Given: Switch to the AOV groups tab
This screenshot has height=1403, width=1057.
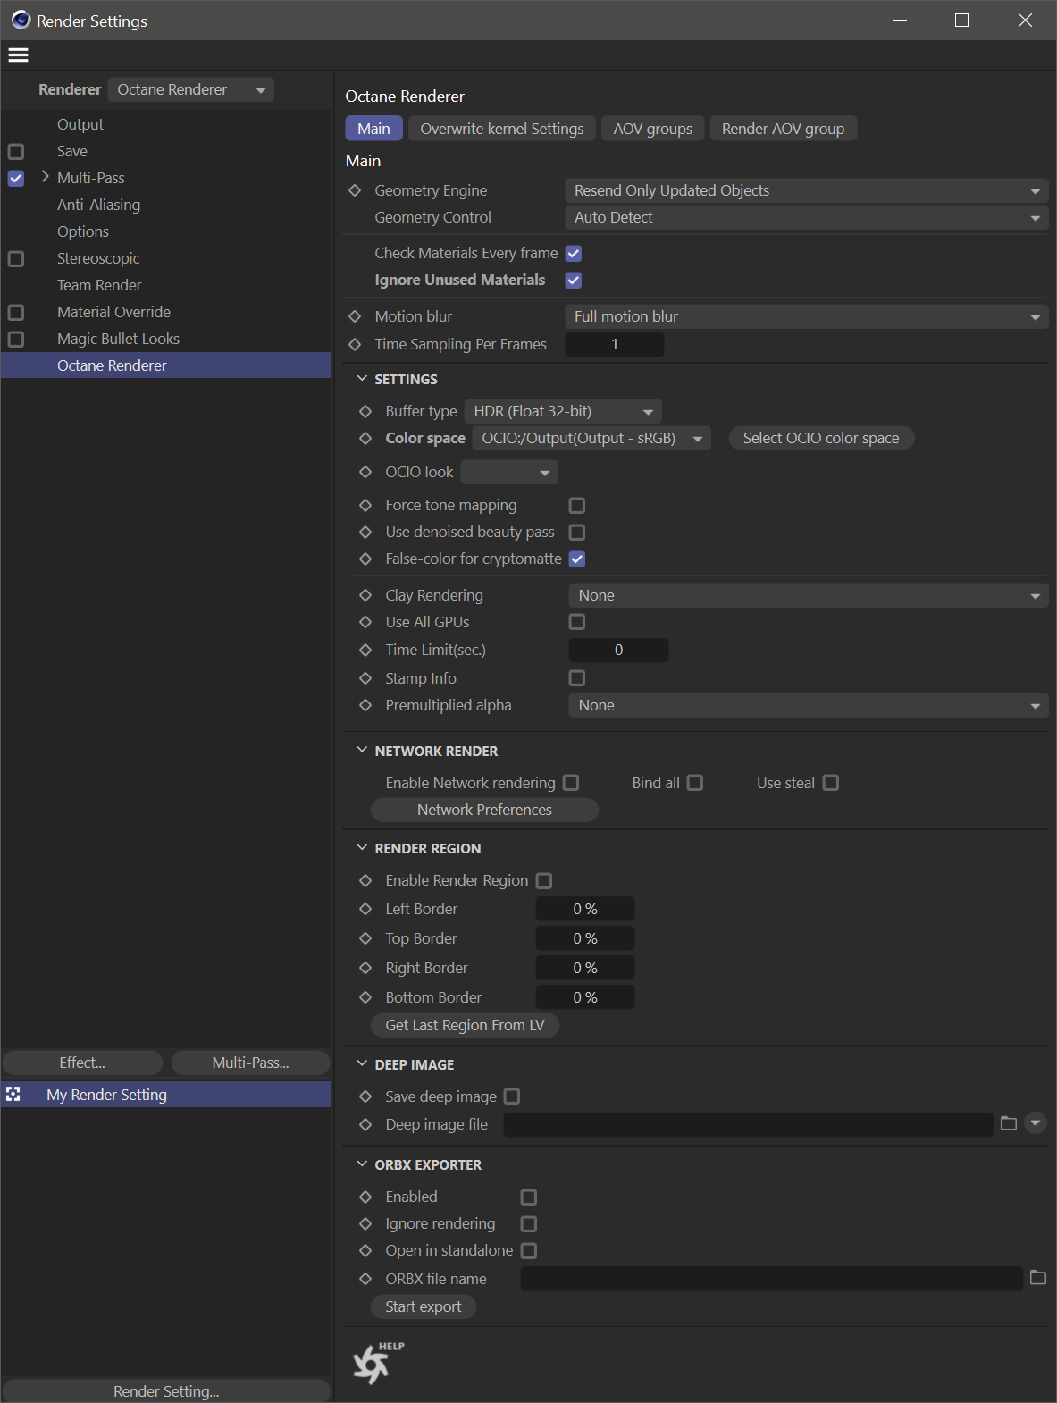Looking at the screenshot, I should pos(652,129).
